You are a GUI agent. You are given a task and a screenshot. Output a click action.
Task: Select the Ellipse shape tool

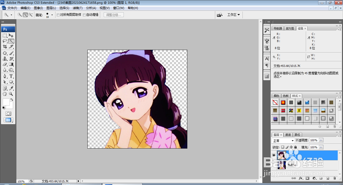11,82
